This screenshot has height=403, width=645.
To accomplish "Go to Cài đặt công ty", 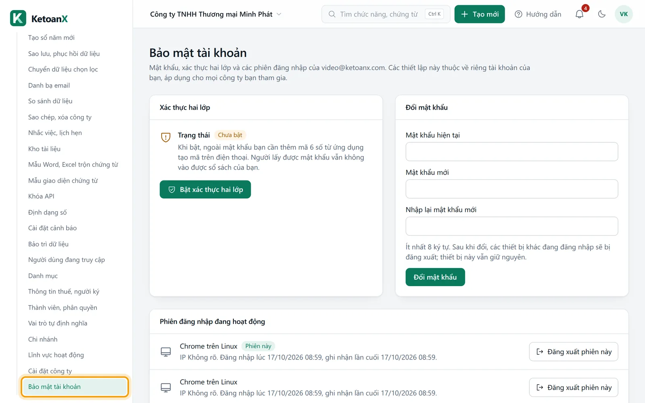I will coord(50,371).
